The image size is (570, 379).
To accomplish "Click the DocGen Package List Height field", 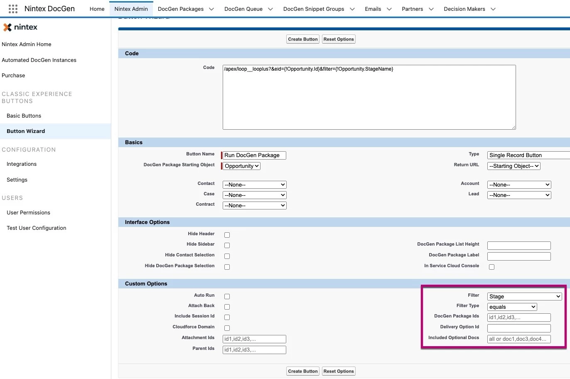I will 519,246.
